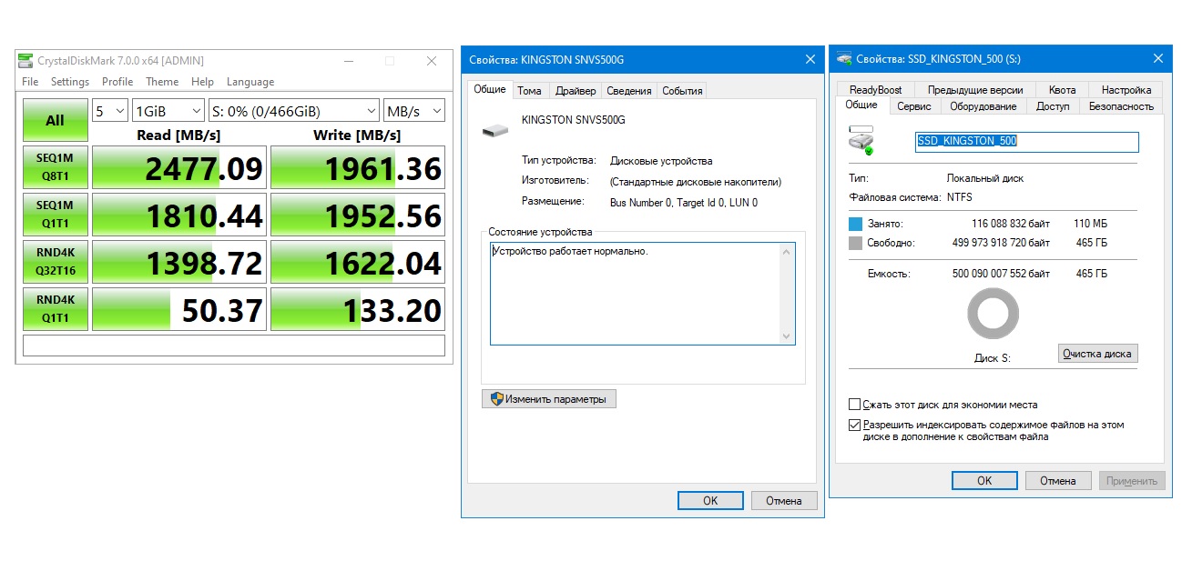Close the SSD_KINGSTON_500 (S:) properties window
Viewport: 1182px width, 561px height.
point(1157,59)
